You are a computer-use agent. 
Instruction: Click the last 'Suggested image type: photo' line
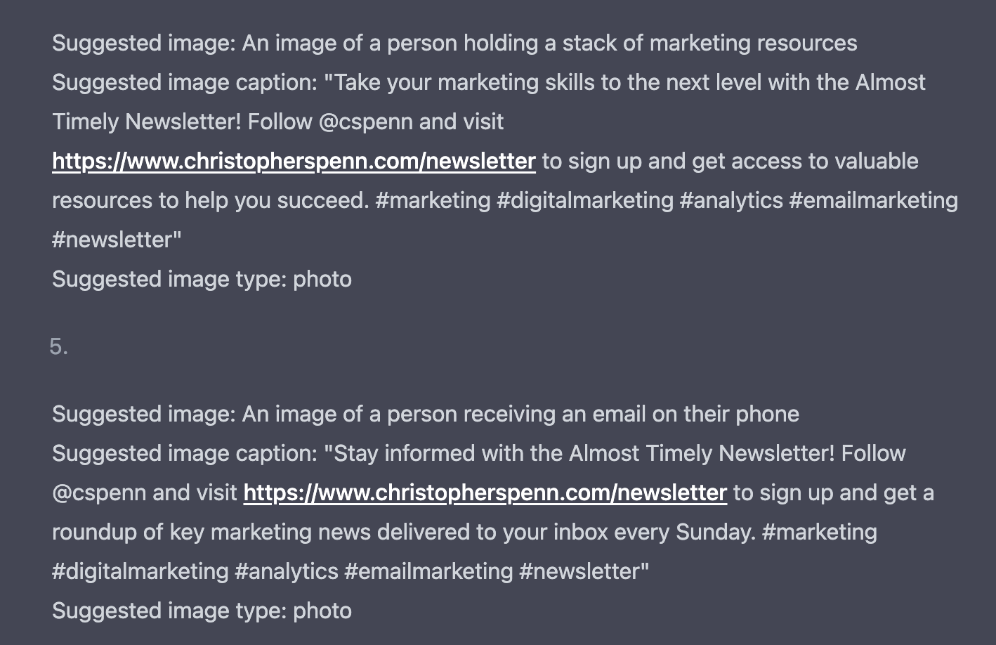[202, 611]
